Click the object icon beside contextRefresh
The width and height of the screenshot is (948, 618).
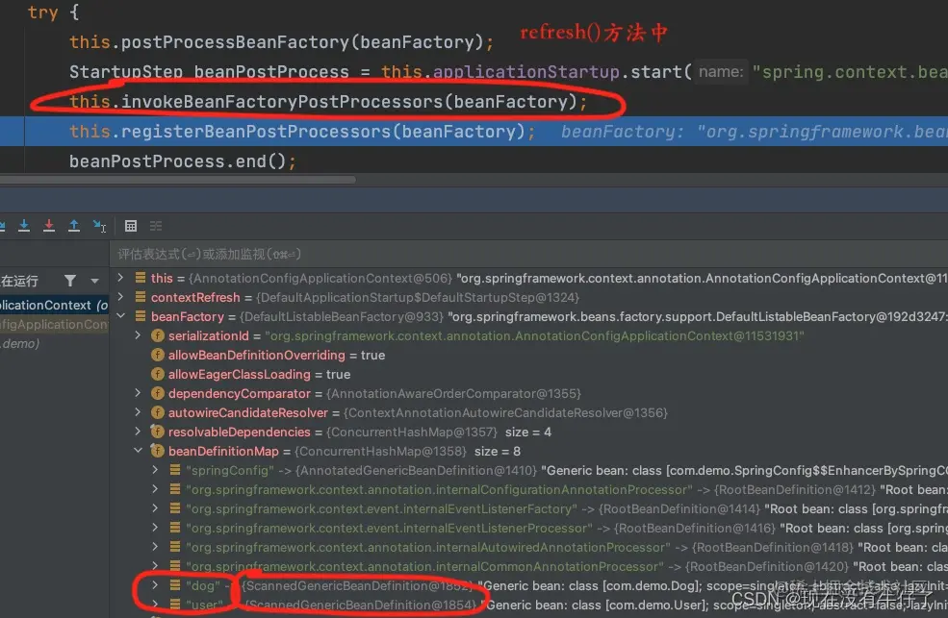[x=141, y=297]
